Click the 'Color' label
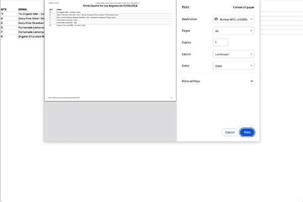303x202 pixels. (x=185, y=65)
